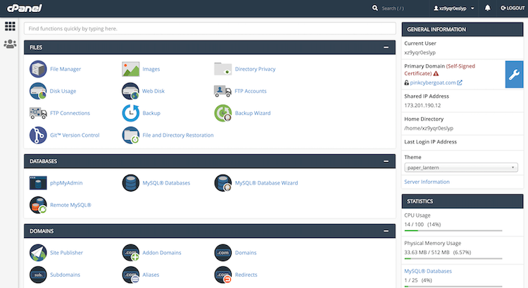This screenshot has width=528, height=288.
Task: Visit the pinkcybergoat.com domain link
Action: pyautogui.click(x=432, y=82)
